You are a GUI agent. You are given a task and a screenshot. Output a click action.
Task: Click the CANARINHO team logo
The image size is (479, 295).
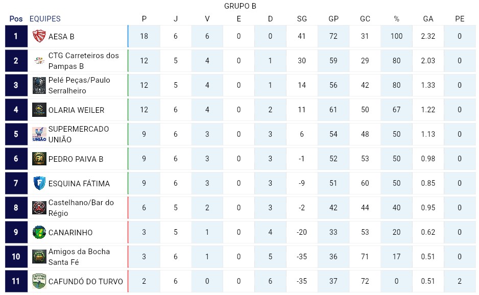click(39, 232)
